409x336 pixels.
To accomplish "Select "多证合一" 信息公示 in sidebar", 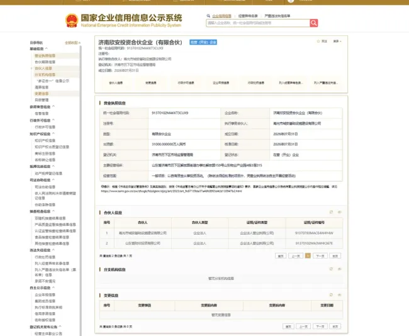I will pyautogui.click(x=53, y=81).
